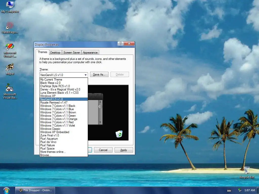259x194 pixels.
Task: Select Windows 7 Colors v1.1 Orange
Action: [63, 119]
